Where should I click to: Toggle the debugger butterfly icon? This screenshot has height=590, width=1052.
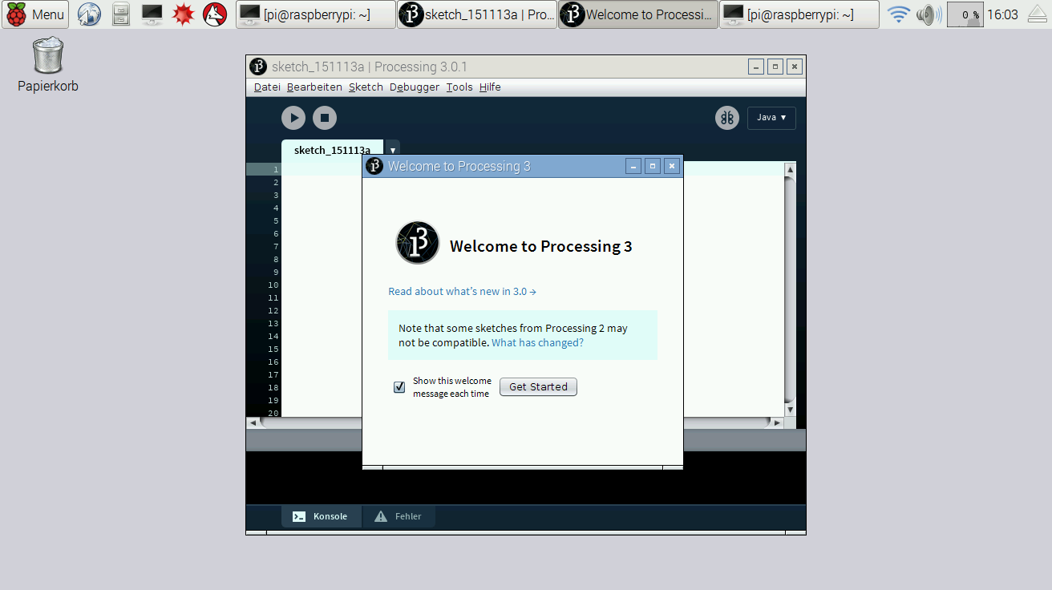click(x=727, y=118)
